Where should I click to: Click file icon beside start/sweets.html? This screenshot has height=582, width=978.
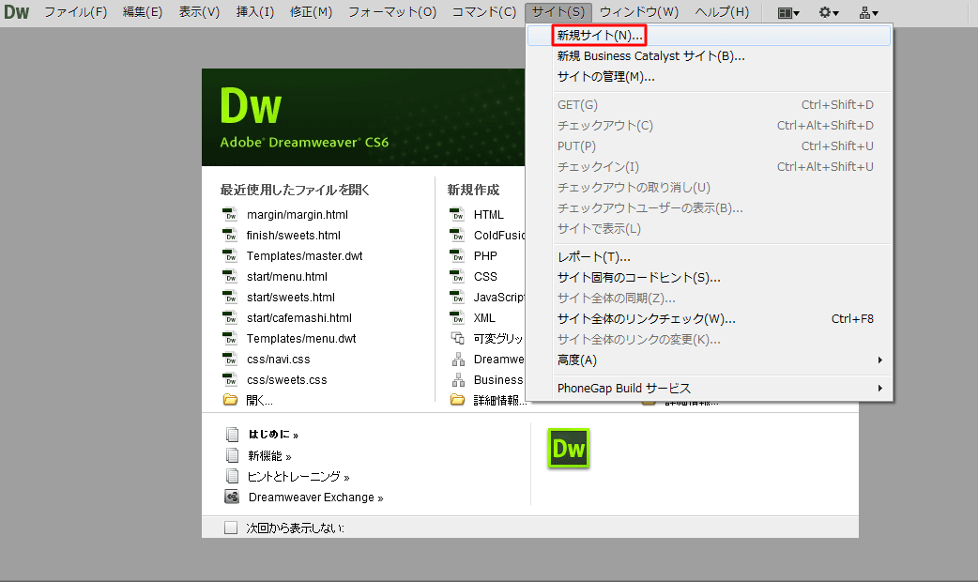(x=230, y=297)
